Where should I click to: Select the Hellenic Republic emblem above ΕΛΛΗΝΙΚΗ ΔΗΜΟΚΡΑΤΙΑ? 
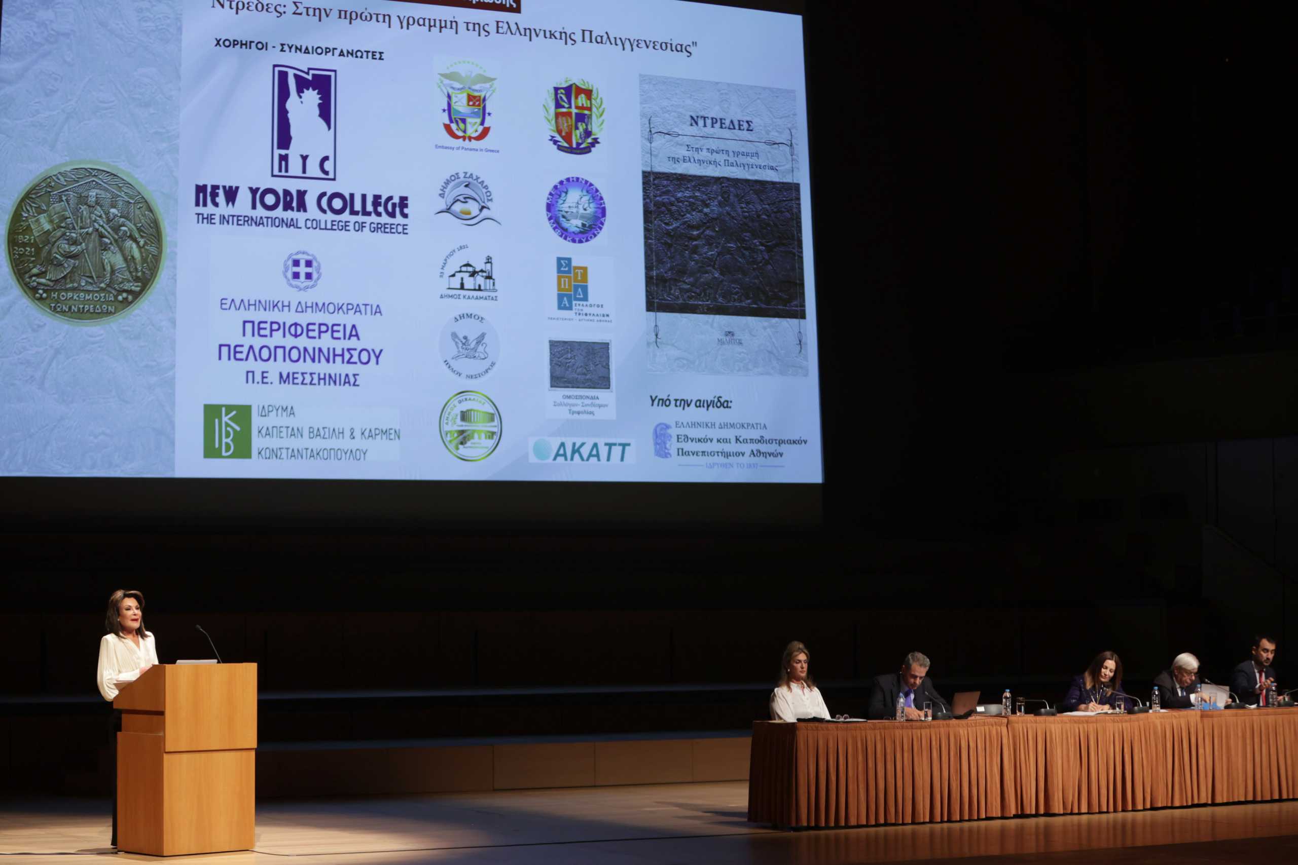click(x=302, y=271)
